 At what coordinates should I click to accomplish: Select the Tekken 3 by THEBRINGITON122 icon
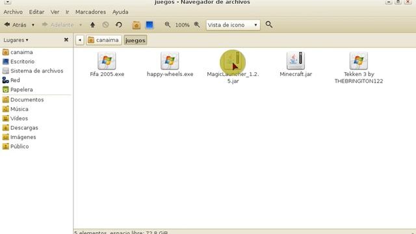point(359,60)
